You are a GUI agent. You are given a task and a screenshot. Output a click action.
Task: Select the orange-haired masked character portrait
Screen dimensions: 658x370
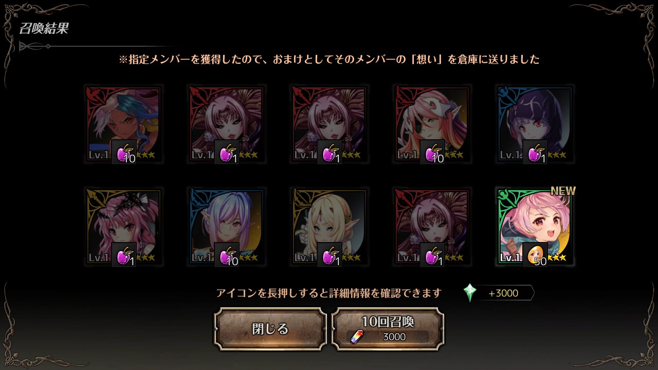coord(432,124)
